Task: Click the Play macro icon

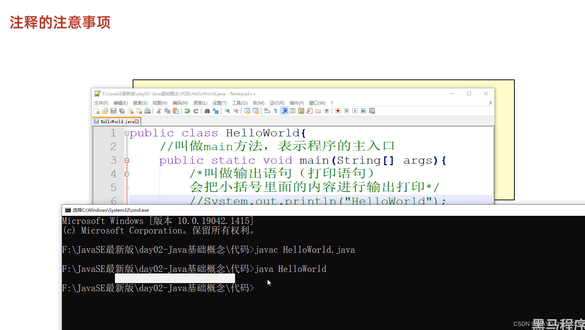Action: pyautogui.click(x=355, y=111)
